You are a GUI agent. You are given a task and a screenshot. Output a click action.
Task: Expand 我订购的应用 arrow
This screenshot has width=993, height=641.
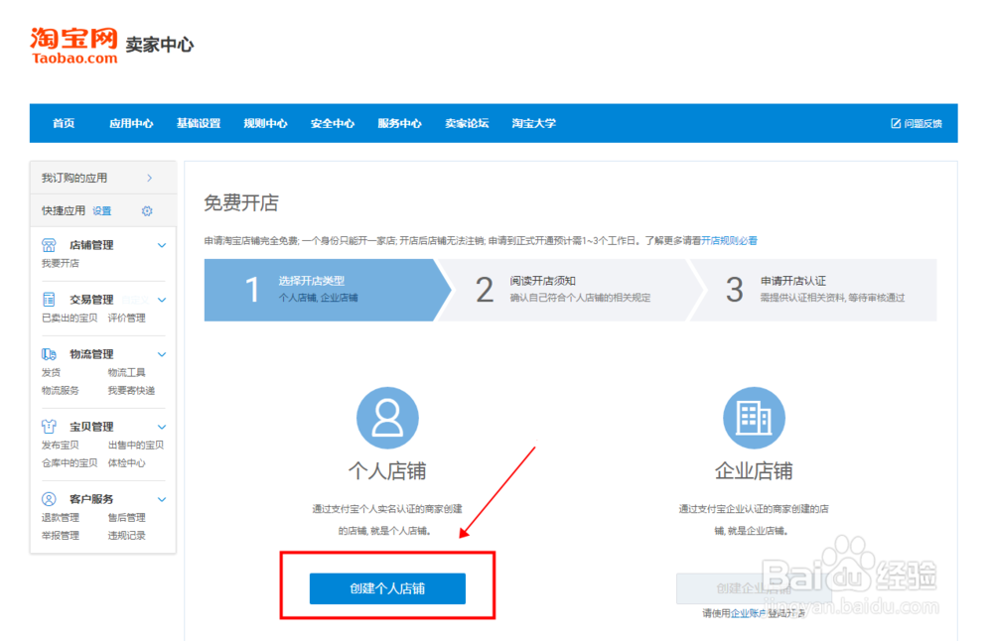(150, 178)
